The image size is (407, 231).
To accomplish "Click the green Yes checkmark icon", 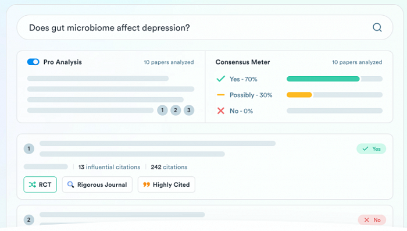I will 220,79.
